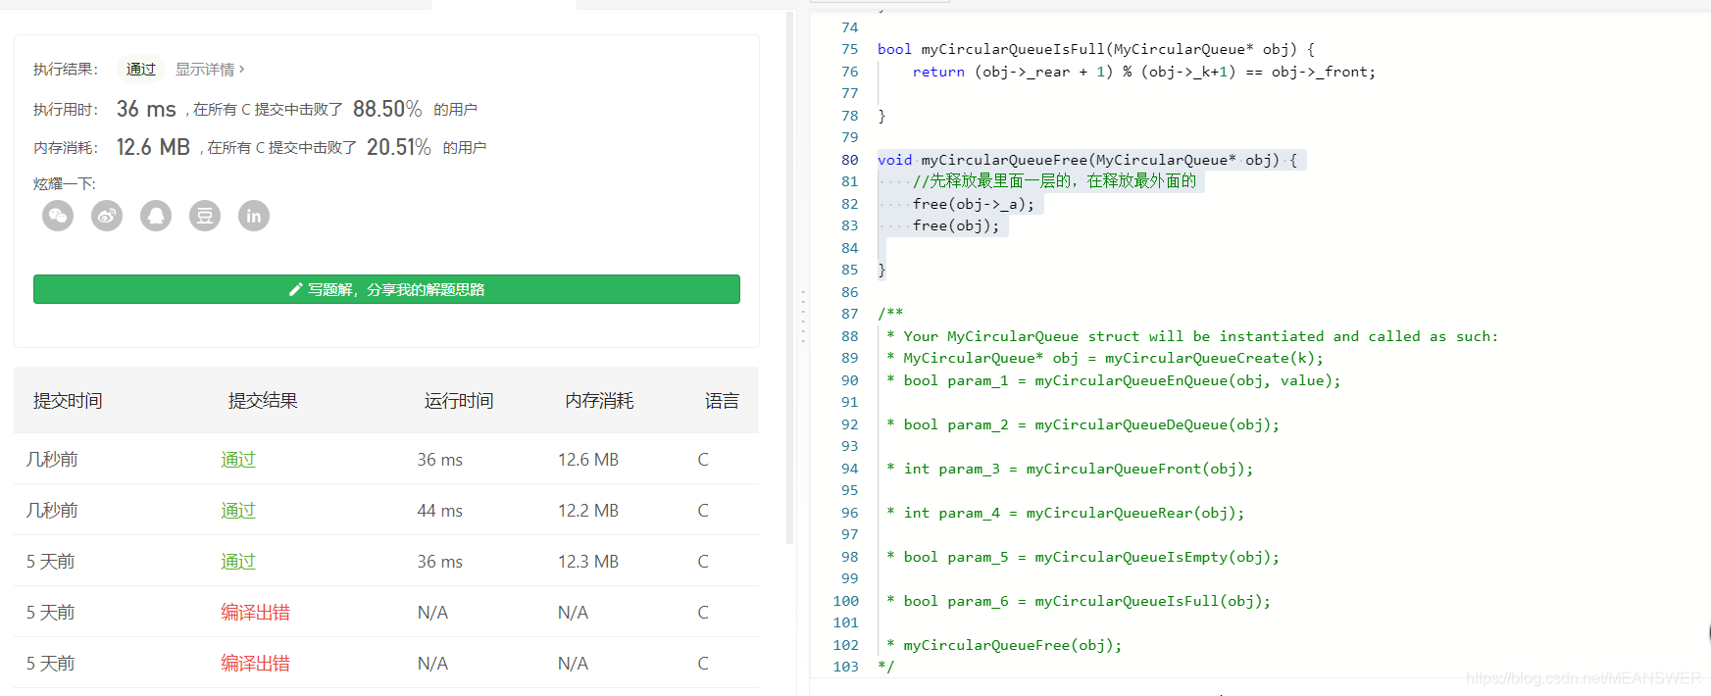Screen dimensions: 1711x696
Task: Select the 运行时间 column header
Action: (459, 401)
